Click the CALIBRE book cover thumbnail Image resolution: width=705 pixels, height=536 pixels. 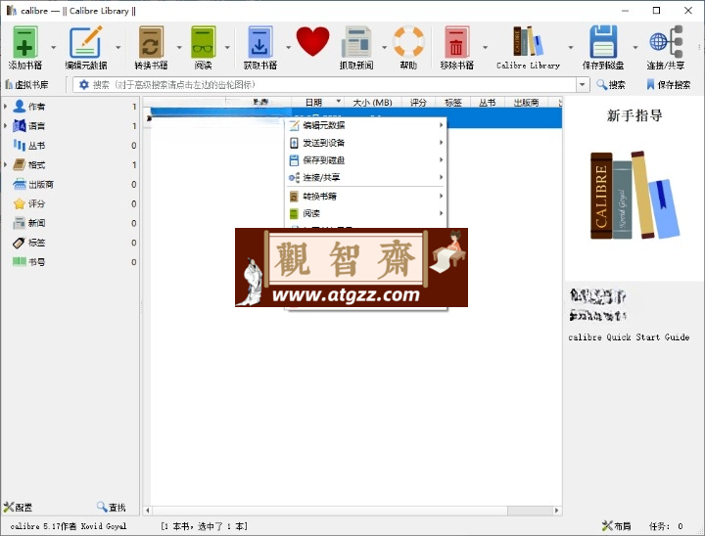coord(634,195)
